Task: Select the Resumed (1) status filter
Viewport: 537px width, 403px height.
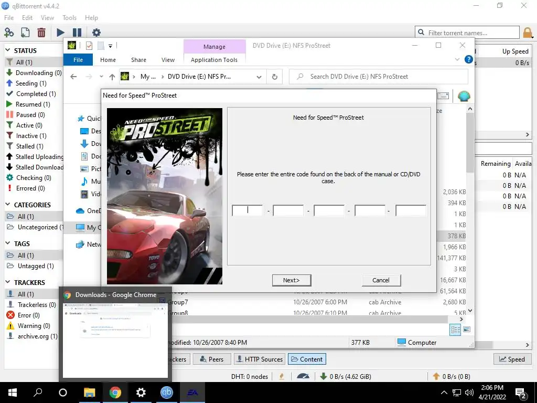Action: [28, 104]
